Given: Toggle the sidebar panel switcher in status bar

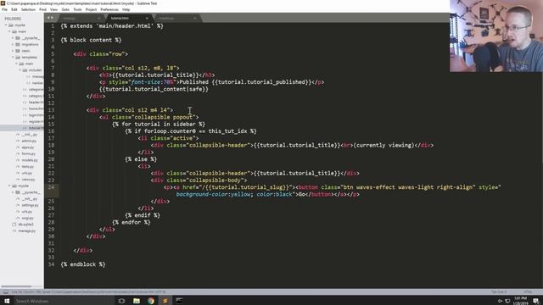Looking at the screenshot, I should pos(6,292).
